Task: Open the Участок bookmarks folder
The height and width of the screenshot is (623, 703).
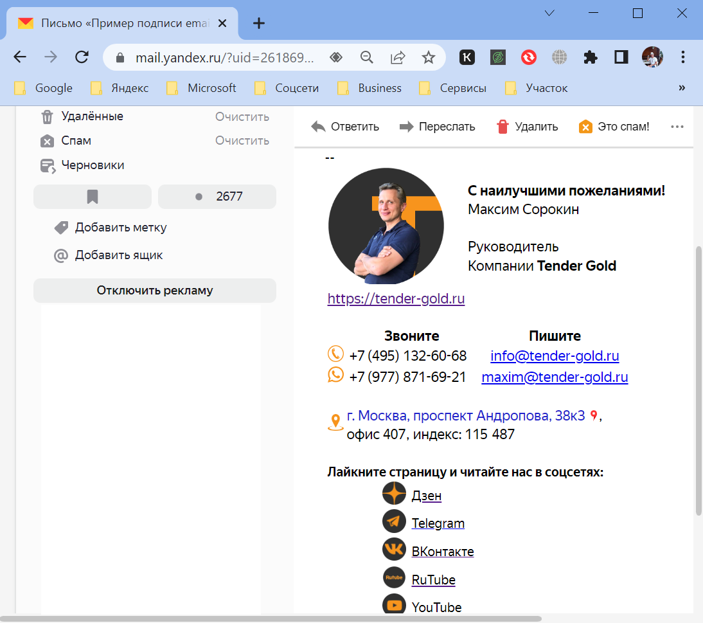Action: click(536, 88)
